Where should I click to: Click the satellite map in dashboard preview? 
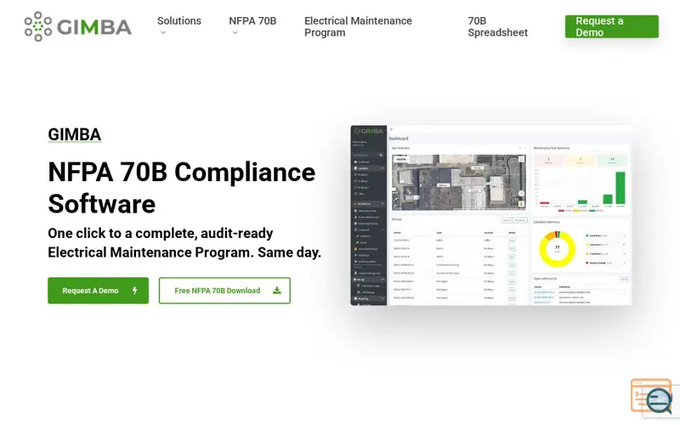click(458, 183)
